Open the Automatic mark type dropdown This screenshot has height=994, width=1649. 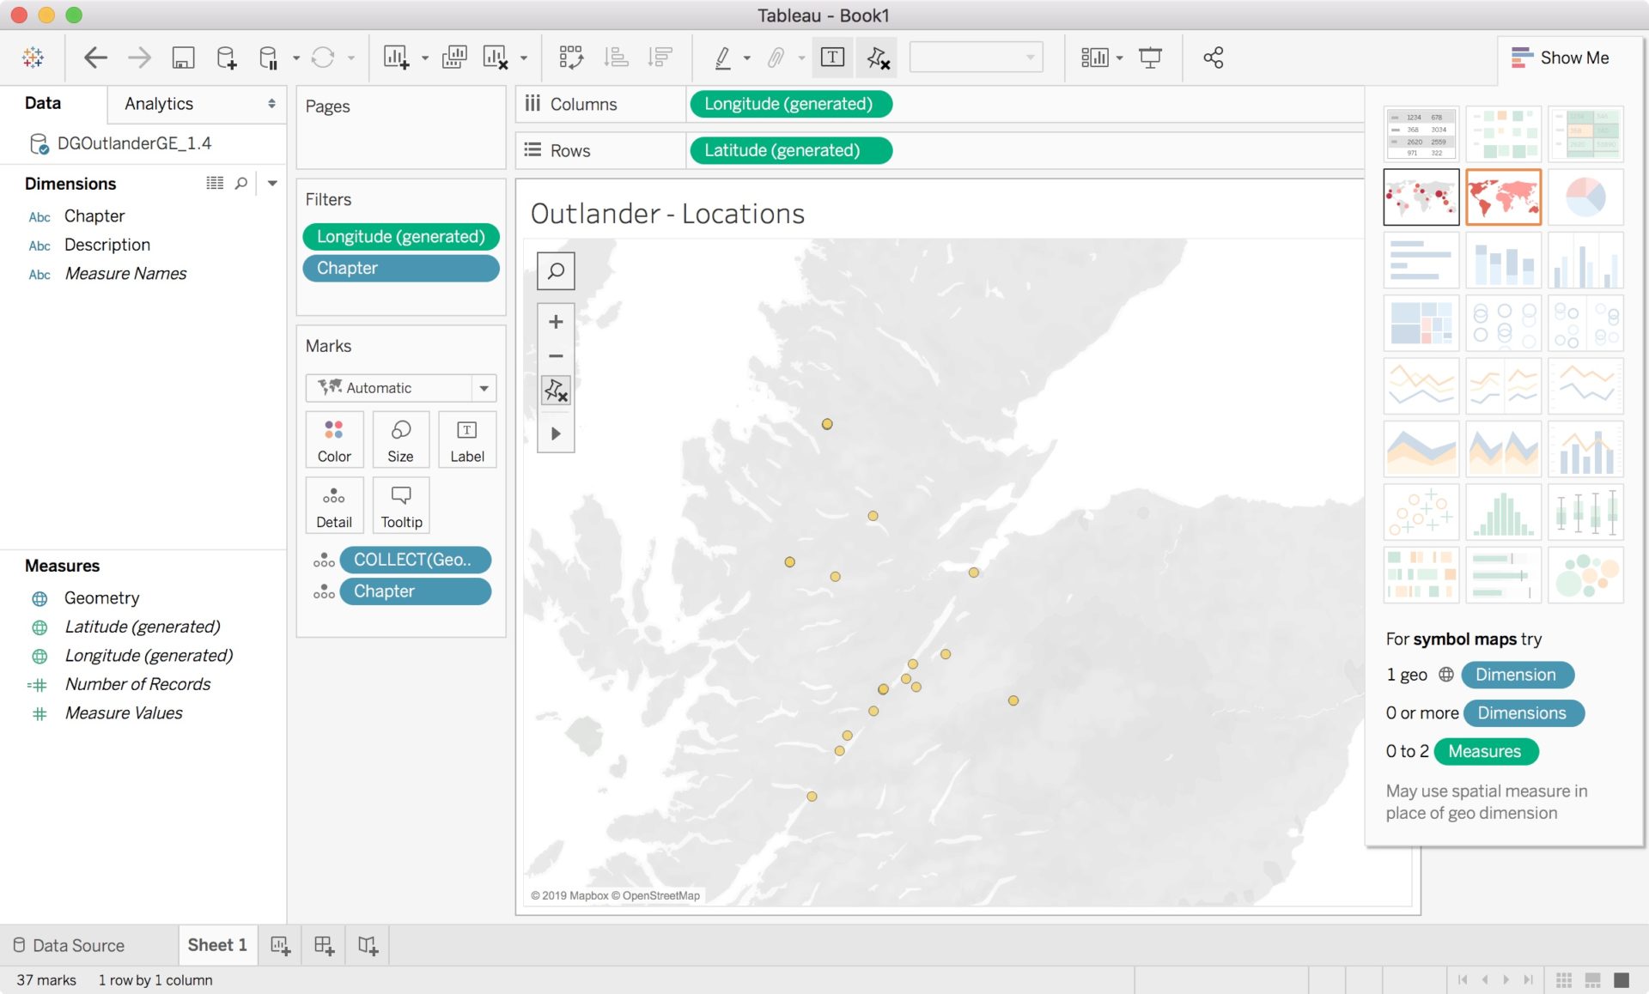(x=400, y=388)
